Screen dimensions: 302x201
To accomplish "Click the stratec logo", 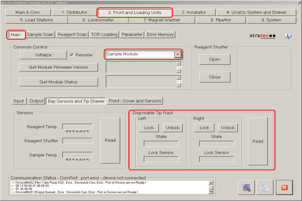I will [262, 36].
